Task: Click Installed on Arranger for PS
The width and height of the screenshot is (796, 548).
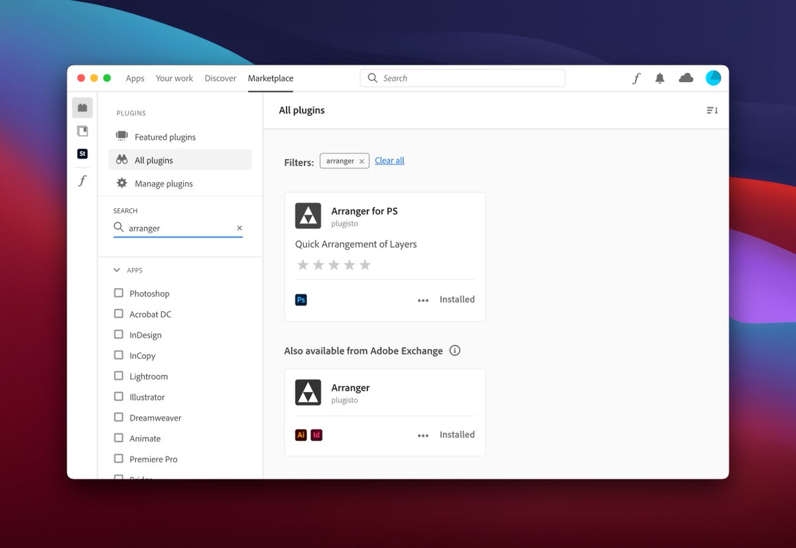Action: tap(457, 299)
